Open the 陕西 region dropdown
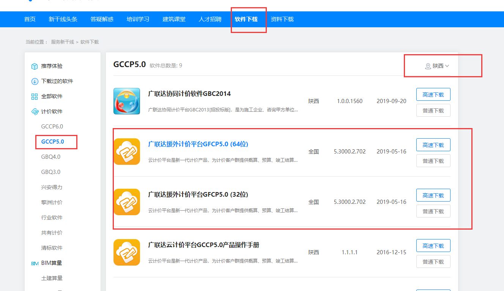This screenshot has height=291, width=504. (x=437, y=66)
